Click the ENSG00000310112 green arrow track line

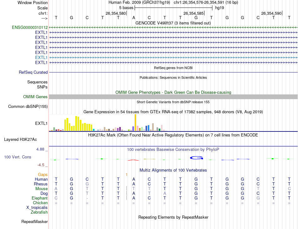[x=173, y=28]
